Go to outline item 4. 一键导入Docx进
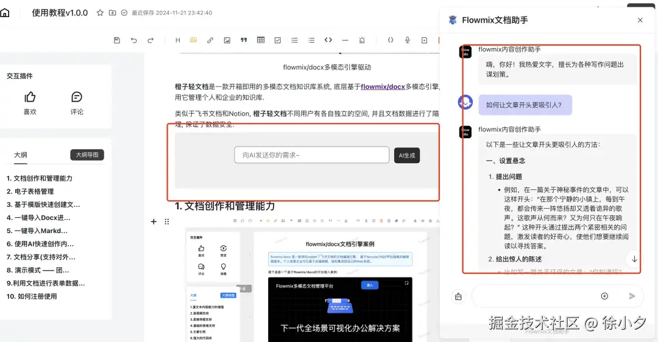 coord(38,217)
